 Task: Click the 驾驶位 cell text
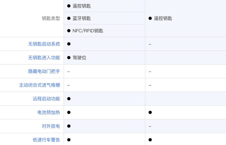[79, 58]
